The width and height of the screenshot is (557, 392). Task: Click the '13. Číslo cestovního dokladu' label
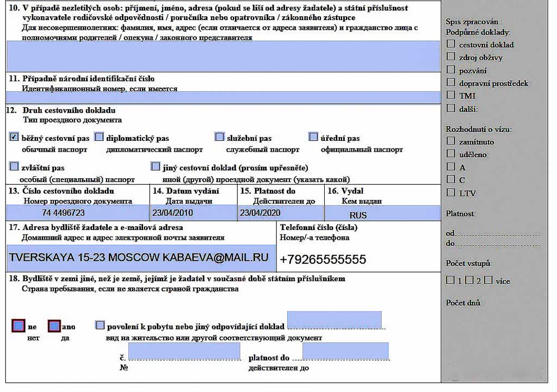61,191
